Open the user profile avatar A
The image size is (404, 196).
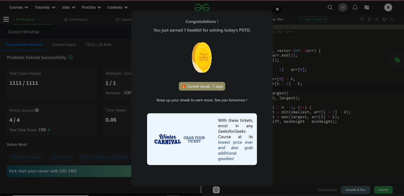pyautogui.click(x=388, y=7)
